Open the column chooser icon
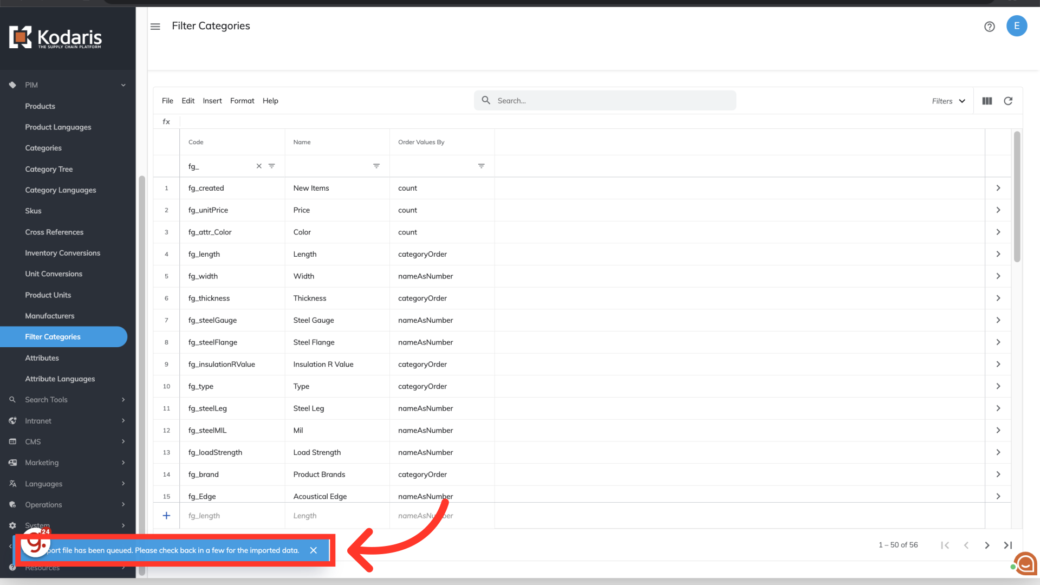 point(987,101)
